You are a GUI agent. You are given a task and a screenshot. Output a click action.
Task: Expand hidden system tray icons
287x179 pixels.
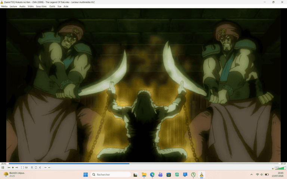(251, 175)
